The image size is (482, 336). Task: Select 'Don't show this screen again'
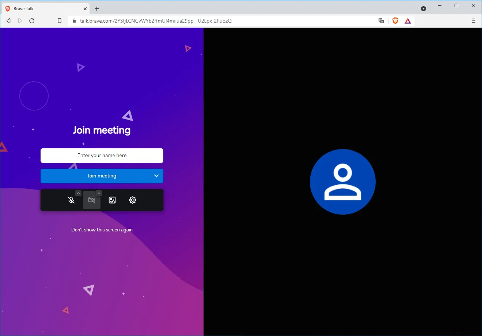pos(102,230)
